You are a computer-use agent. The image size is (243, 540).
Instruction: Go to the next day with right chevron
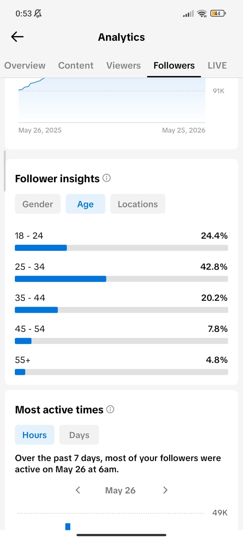coord(165,490)
